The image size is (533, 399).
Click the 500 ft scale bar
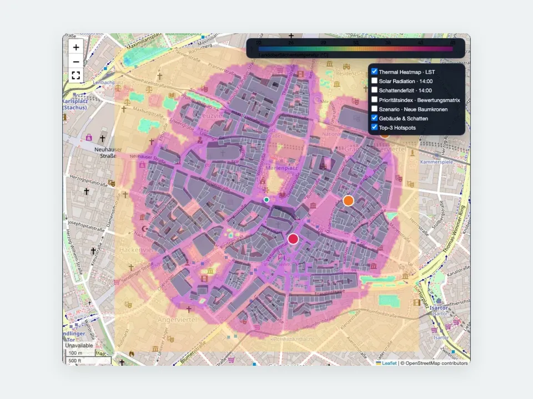89,361
